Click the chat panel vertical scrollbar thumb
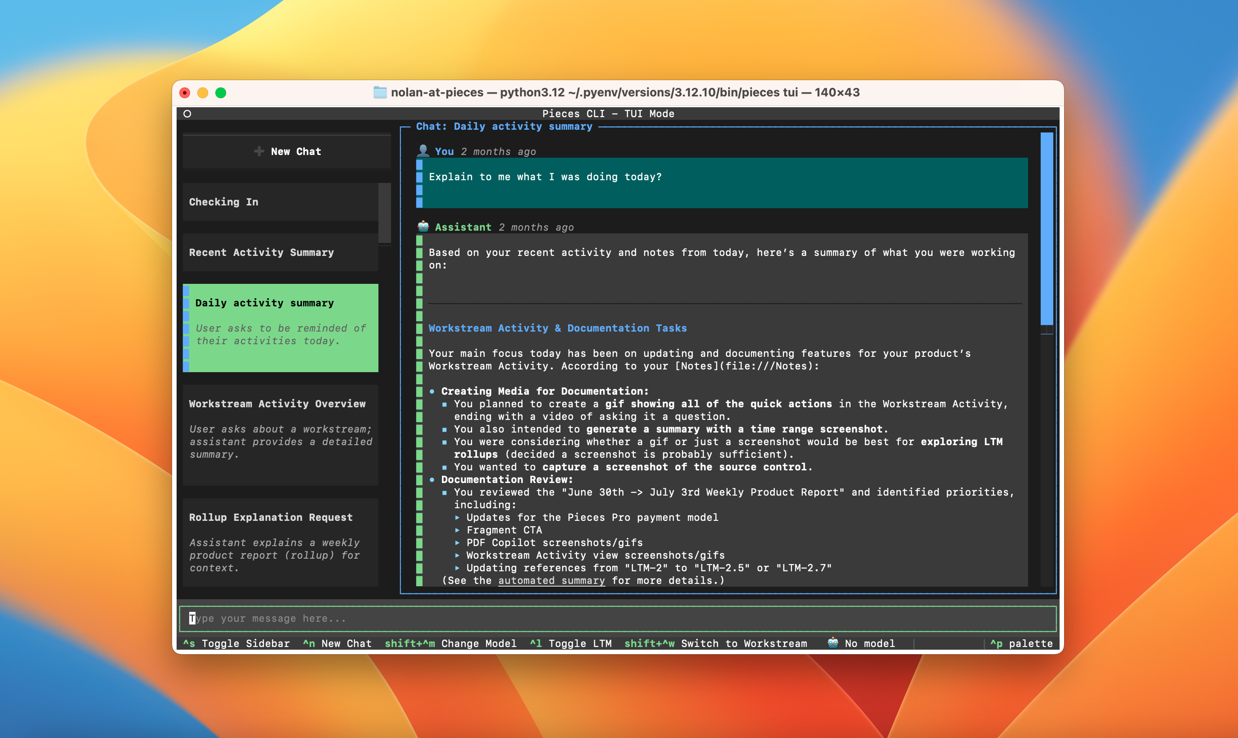Image resolution: width=1238 pixels, height=738 pixels. (1047, 229)
